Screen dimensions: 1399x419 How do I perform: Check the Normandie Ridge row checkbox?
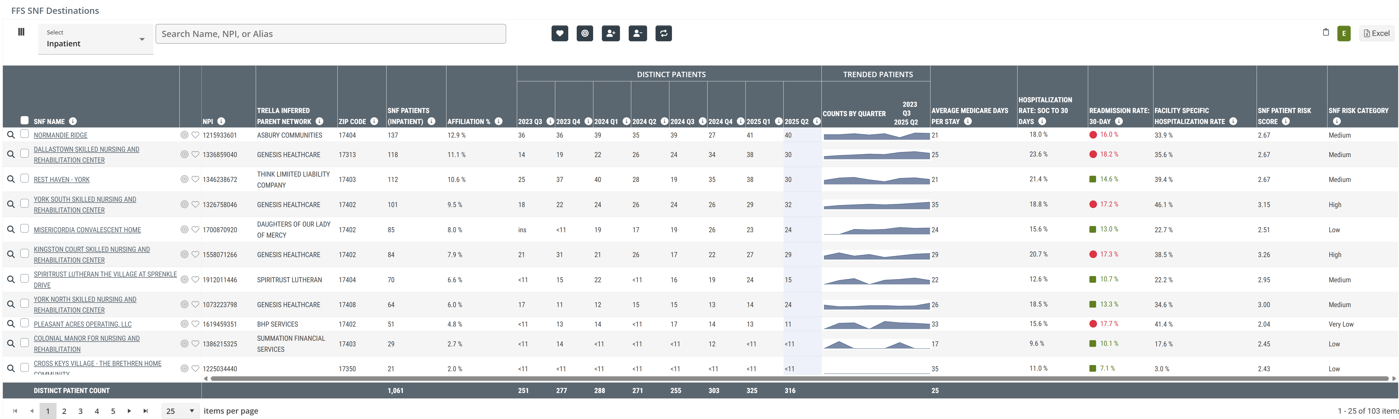[24, 134]
